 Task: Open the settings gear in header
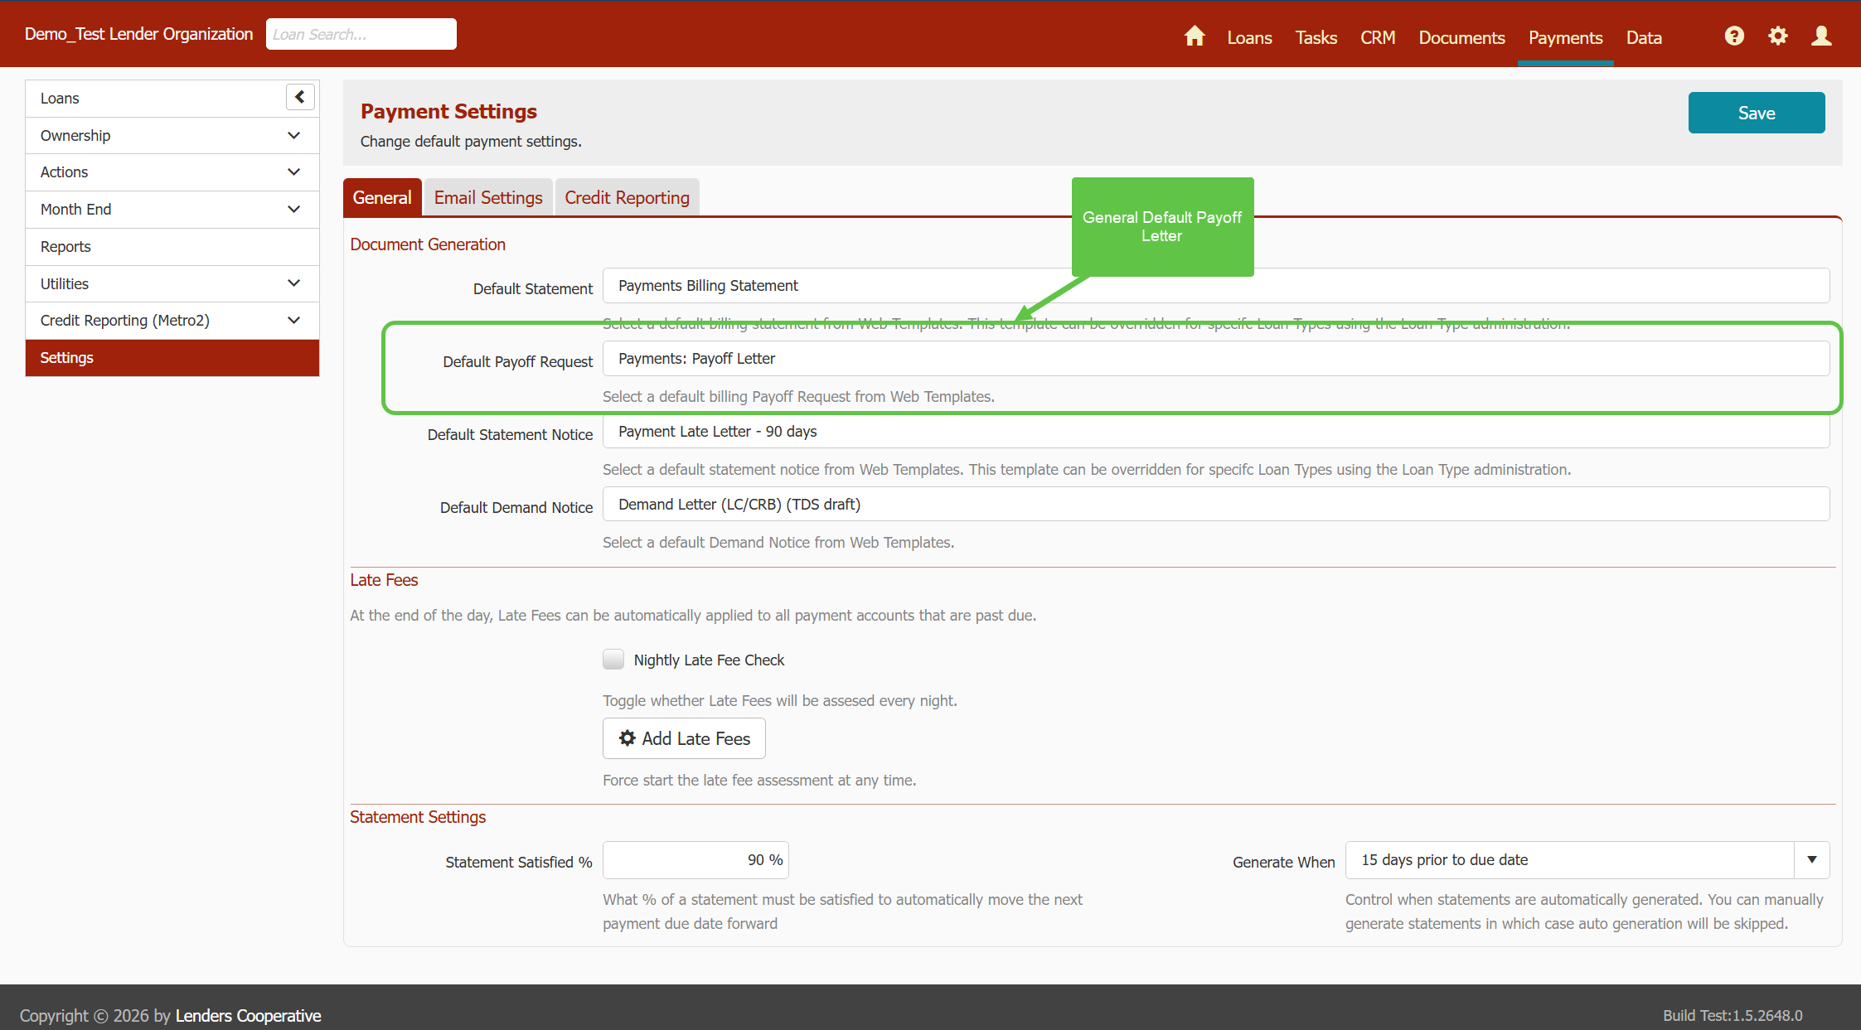[1777, 36]
